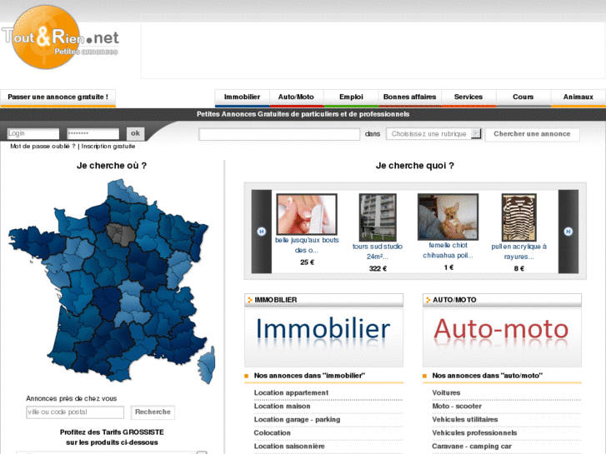Open Voitures category
The height and width of the screenshot is (454, 606).
click(446, 392)
